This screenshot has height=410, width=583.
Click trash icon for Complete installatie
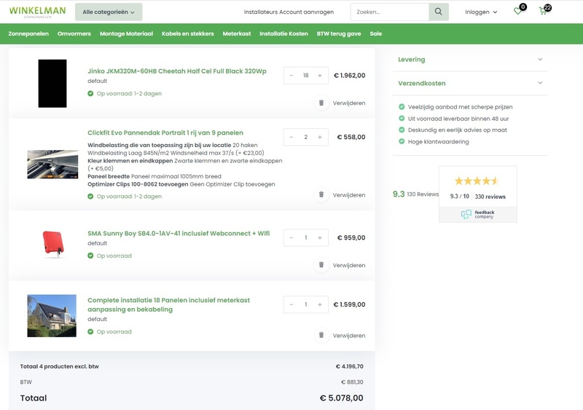tap(321, 335)
